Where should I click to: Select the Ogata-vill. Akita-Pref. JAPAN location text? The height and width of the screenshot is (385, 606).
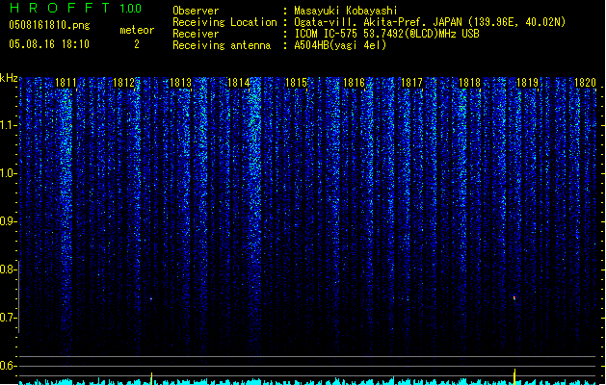(x=430, y=22)
